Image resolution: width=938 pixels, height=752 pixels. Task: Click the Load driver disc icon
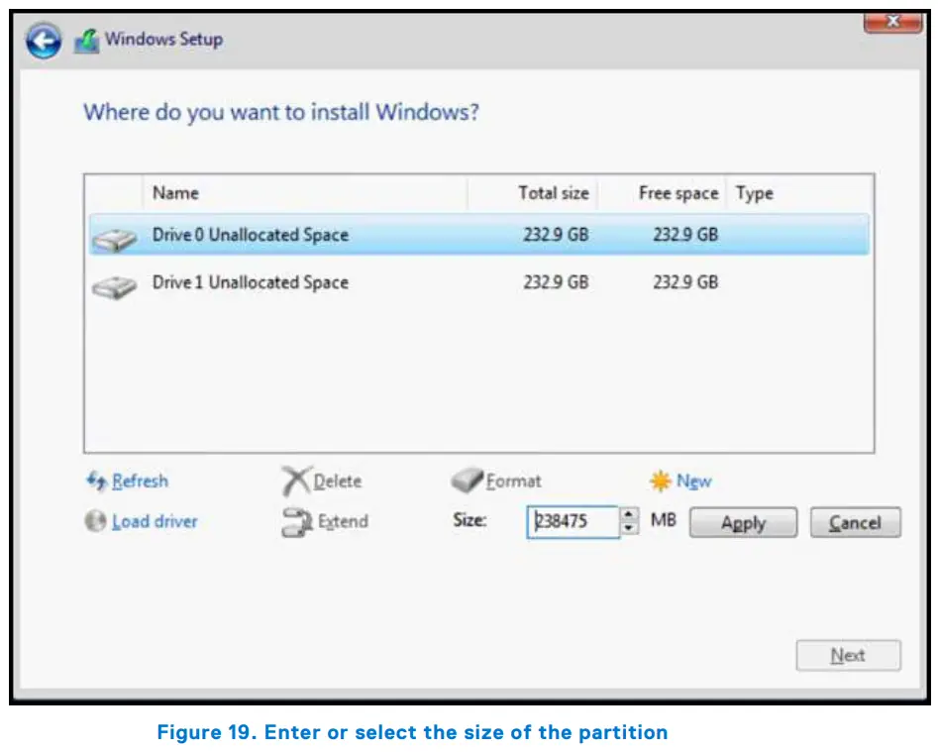[x=96, y=521]
